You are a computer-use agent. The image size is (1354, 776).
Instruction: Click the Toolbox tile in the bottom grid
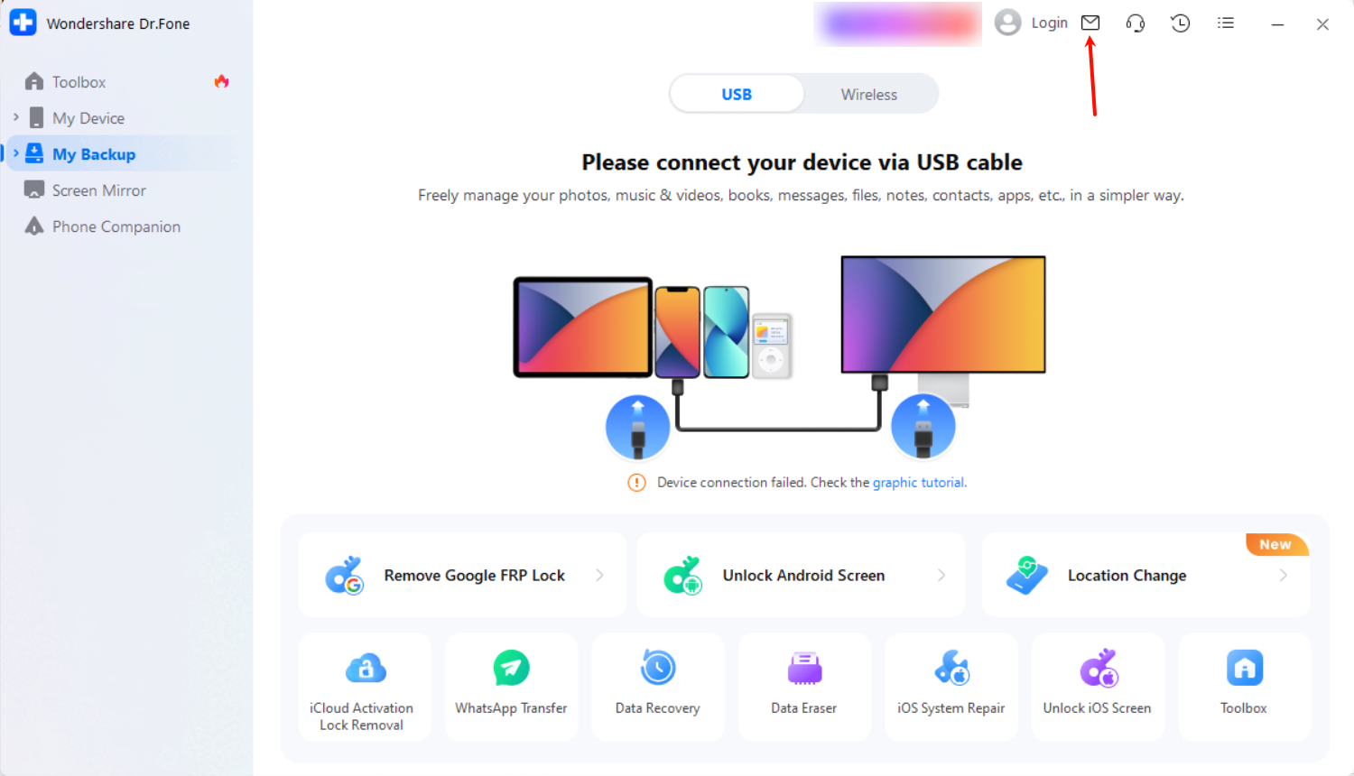click(1245, 687)
